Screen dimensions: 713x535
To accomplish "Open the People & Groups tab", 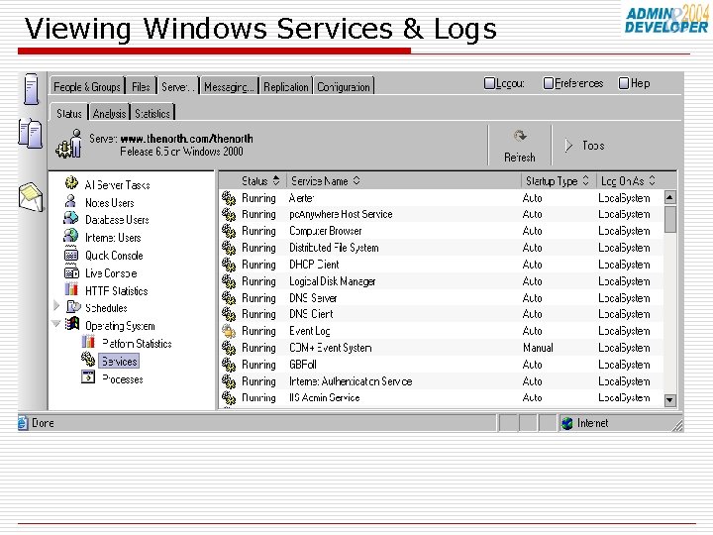I will (87, 86).
